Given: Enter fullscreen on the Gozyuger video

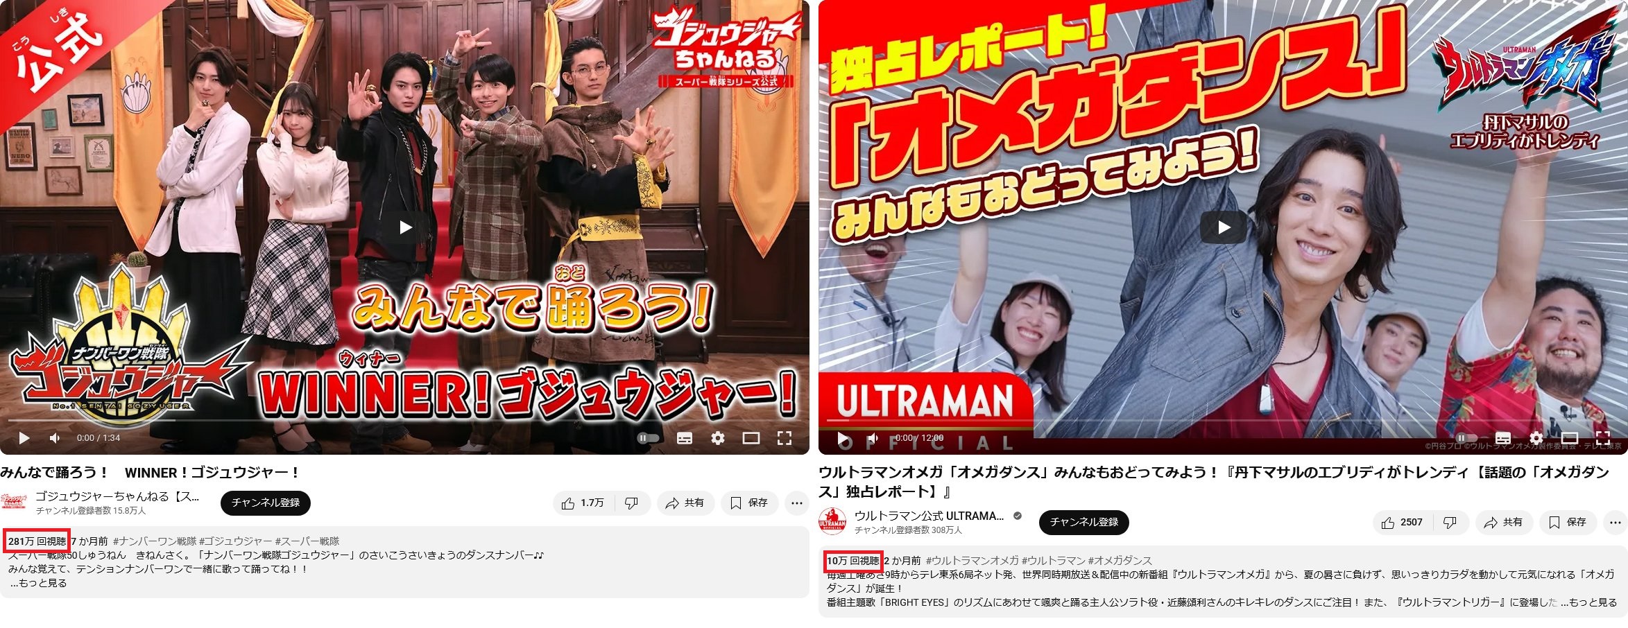Looking at the screenshot, I should [785, 438].
